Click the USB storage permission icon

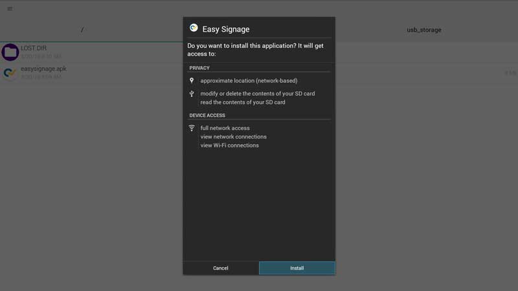point(192,94)
